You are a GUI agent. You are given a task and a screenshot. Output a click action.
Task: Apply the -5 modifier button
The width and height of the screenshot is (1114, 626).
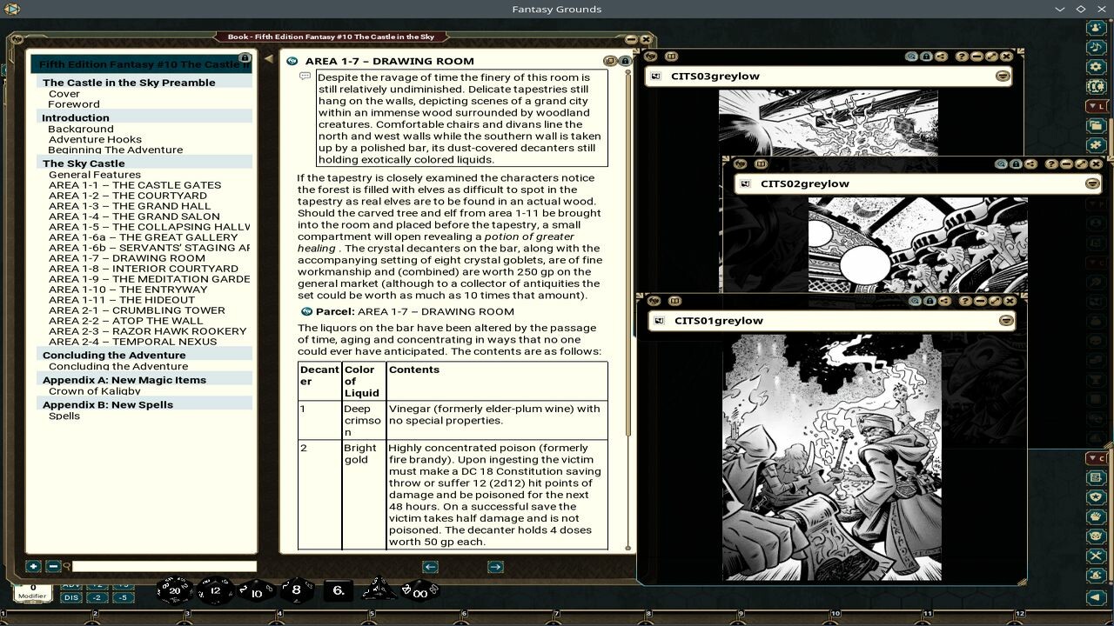(x=123, y=598)
